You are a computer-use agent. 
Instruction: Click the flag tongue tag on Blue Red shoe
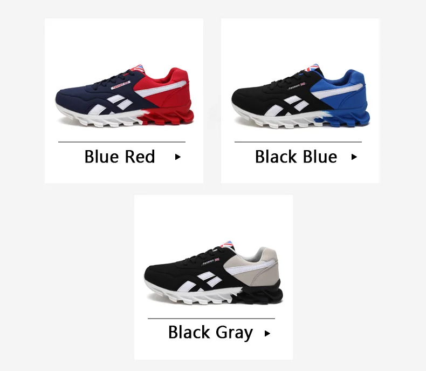(139, 68)
